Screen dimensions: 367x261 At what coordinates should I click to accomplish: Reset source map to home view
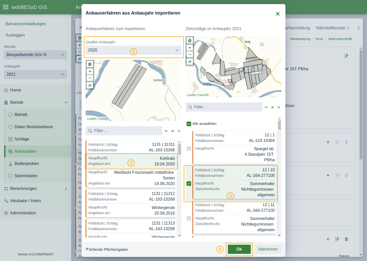pyautogui.click(x=90, y=64)
